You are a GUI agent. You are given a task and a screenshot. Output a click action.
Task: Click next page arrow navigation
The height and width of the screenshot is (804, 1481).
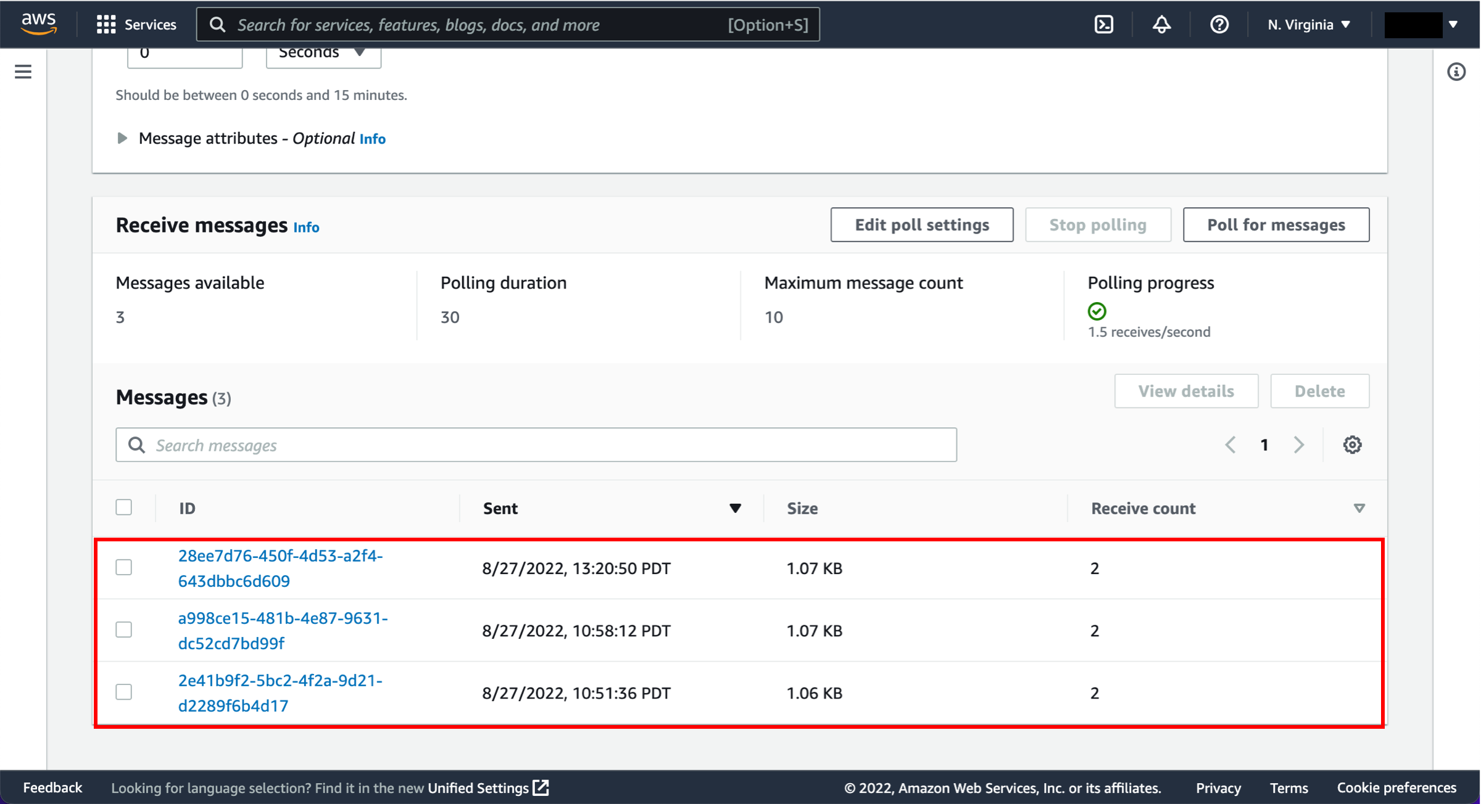coord(1298,445)
